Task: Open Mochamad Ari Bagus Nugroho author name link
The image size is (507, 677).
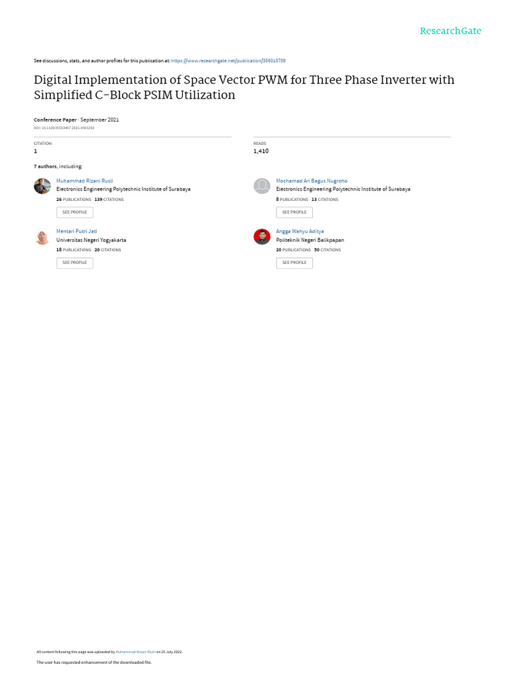Action: coord(312,181)
